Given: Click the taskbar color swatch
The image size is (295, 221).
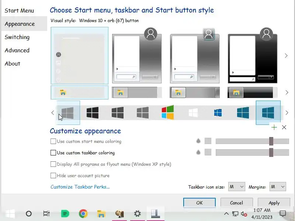Looking at the screenshot, I should click(x=208, y=152).
